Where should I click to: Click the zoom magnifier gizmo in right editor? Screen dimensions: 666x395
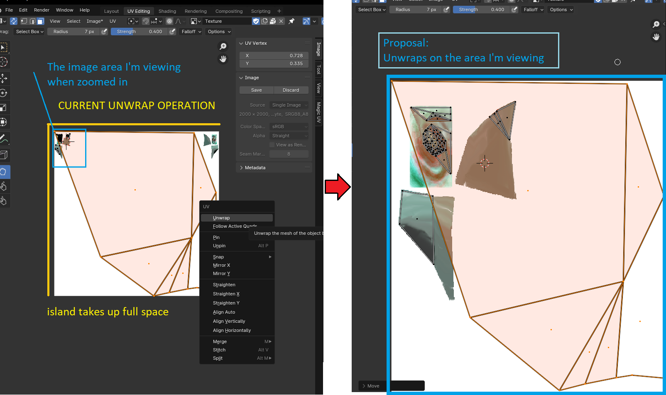point(656,24)
